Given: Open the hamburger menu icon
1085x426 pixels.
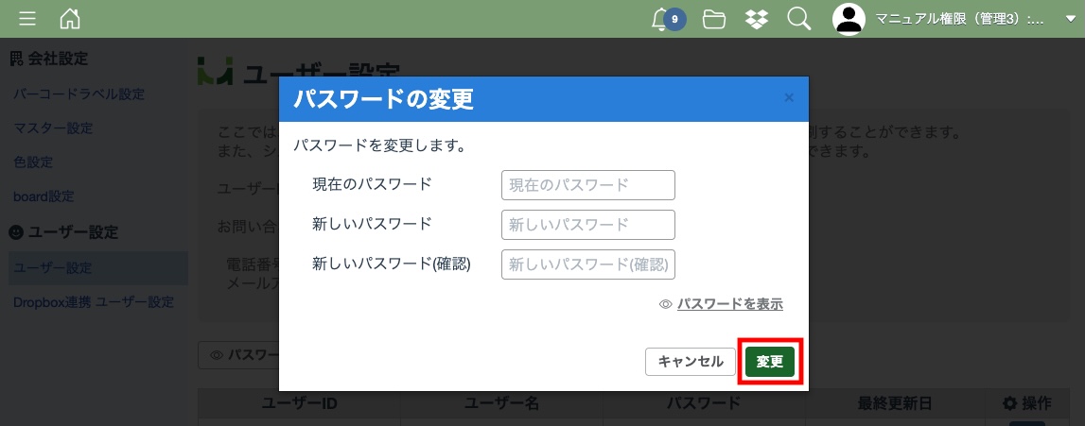Looking at the screenshot, I should [x=28, y=19].
